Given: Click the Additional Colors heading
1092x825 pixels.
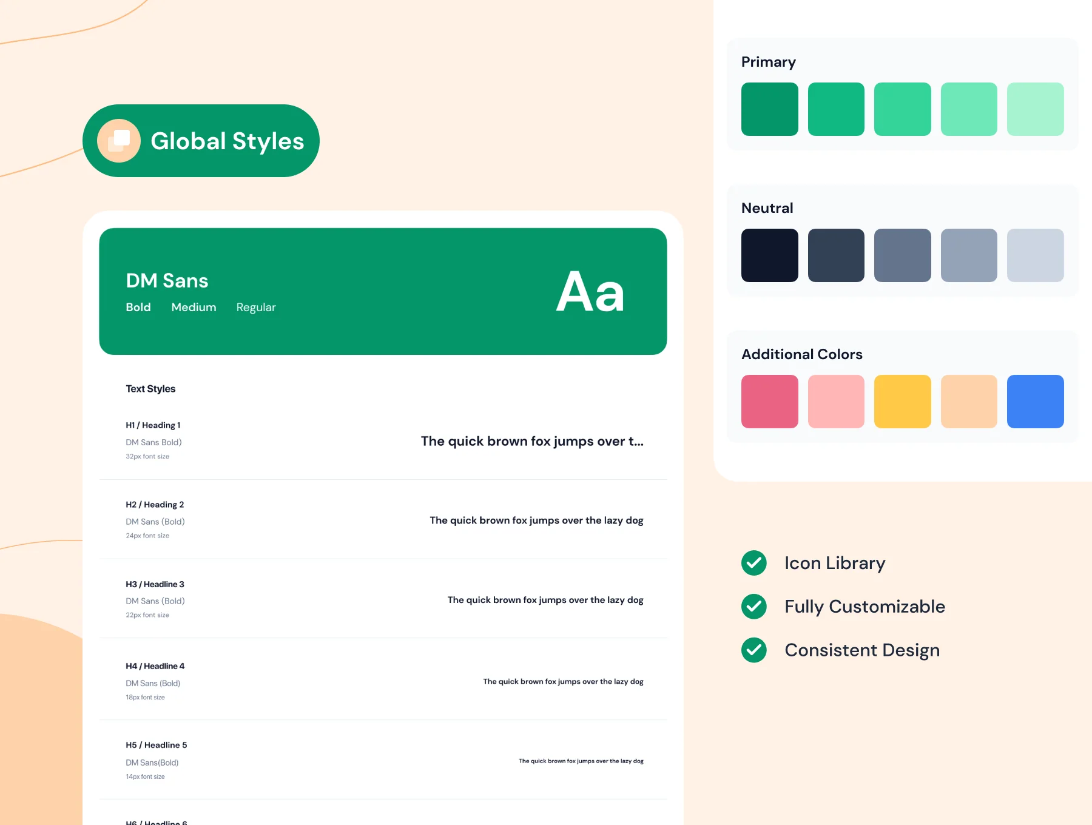Looking at the screenshot, I should 801,354.
